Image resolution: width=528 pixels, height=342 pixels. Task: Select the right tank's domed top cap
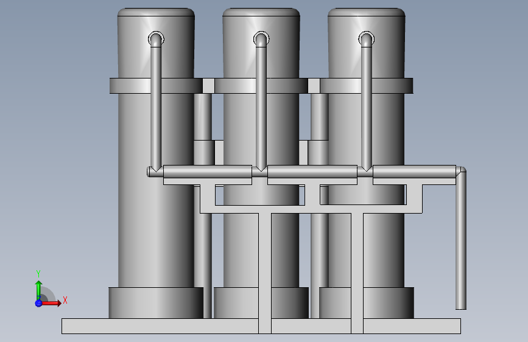tap(367, 12)
